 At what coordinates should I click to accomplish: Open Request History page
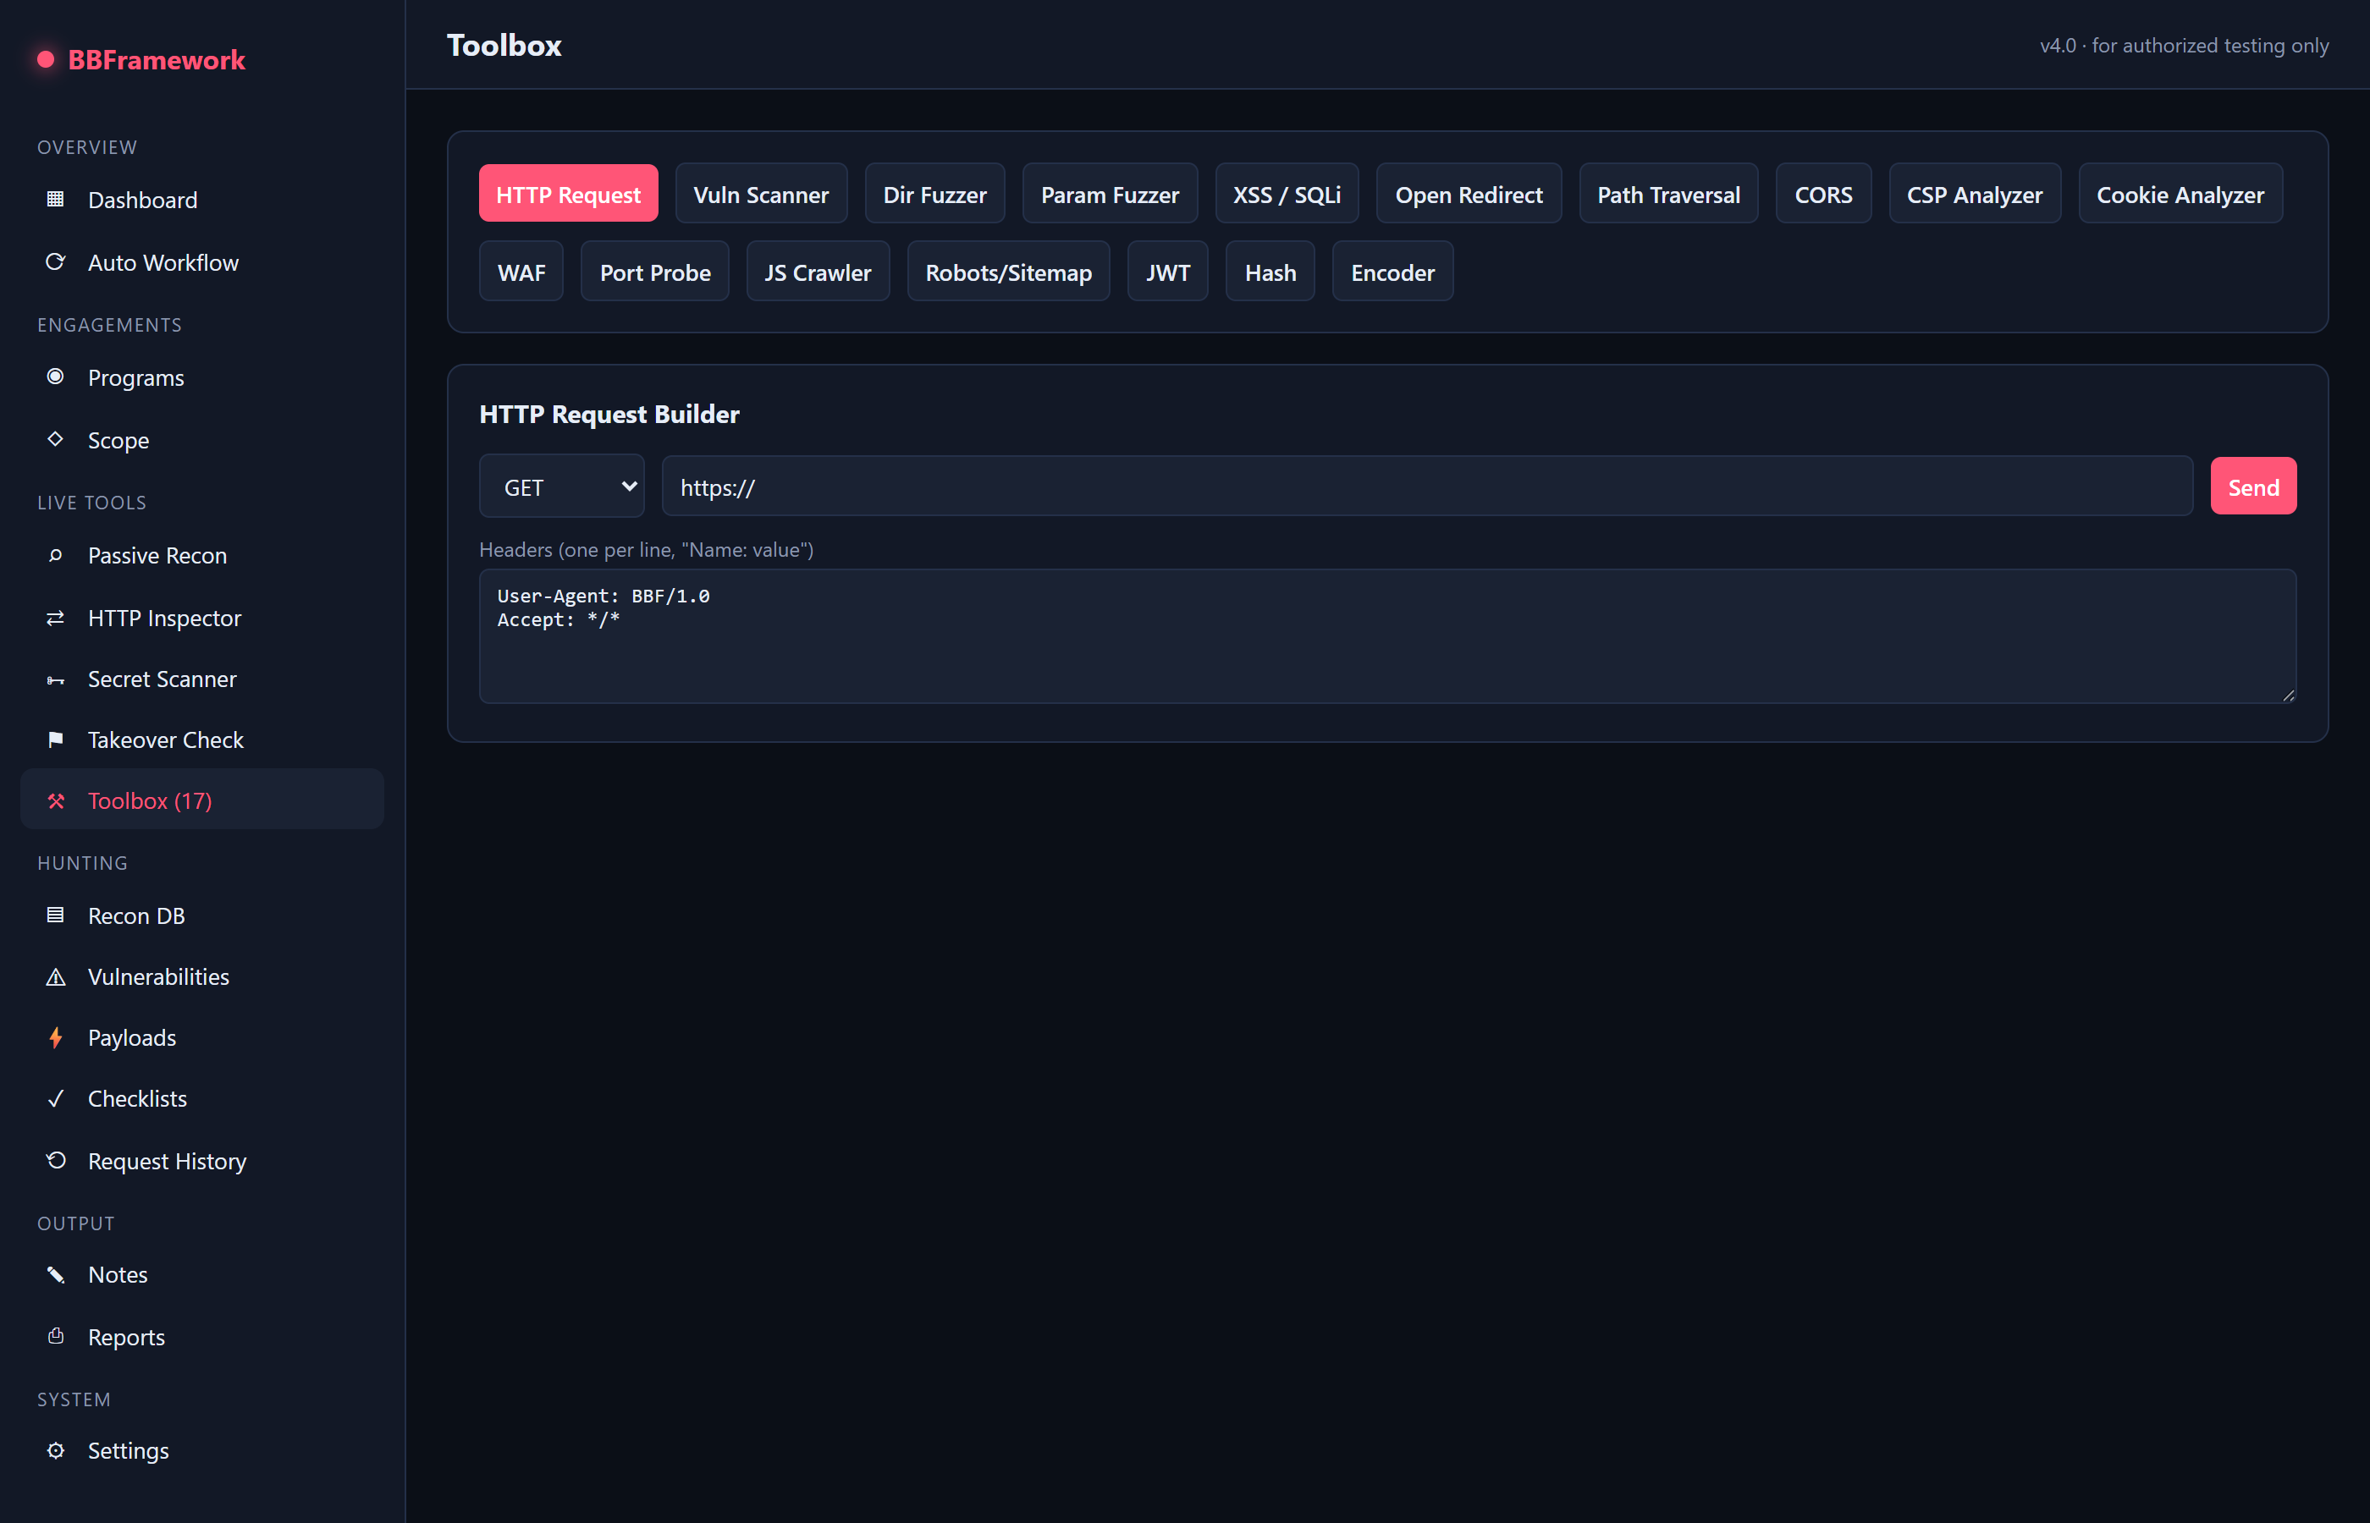201,1160
